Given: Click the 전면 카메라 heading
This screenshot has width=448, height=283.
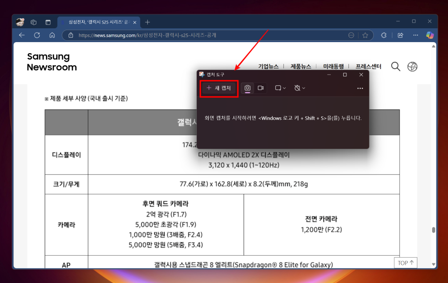Looking at the screenshot, I should [x=321, y=219].
